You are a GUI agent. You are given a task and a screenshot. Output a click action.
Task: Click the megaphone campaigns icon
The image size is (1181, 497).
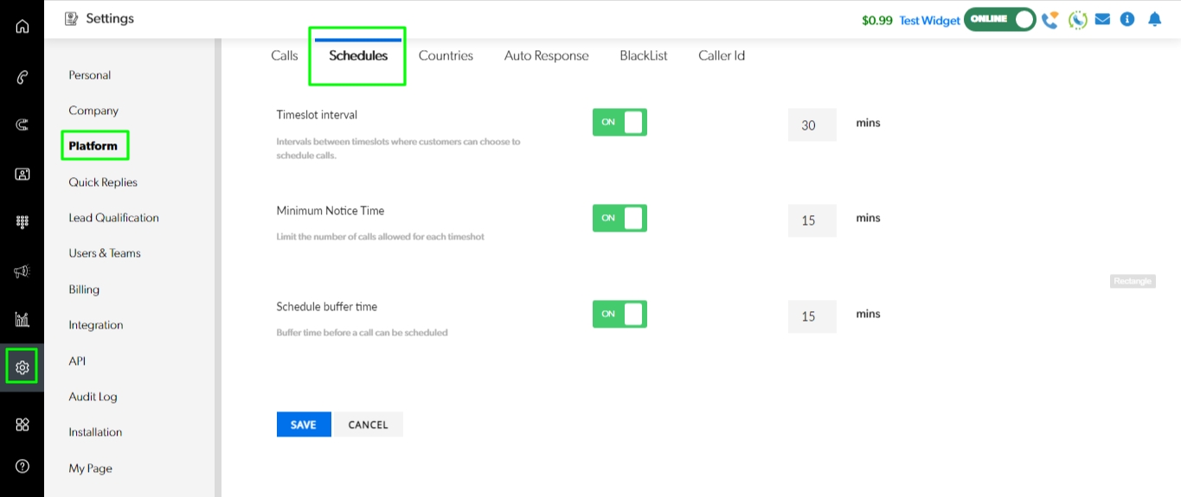click(22, 271)
